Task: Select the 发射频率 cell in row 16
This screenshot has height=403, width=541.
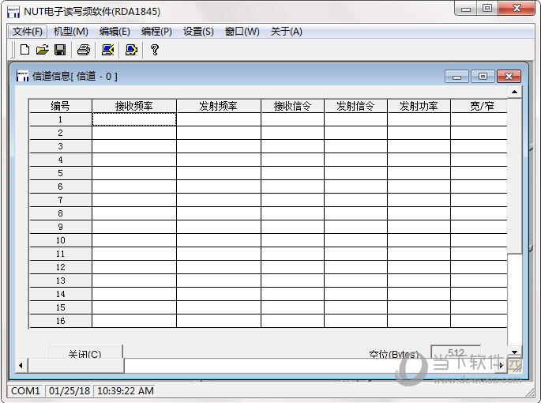Action: pos(219,321)
